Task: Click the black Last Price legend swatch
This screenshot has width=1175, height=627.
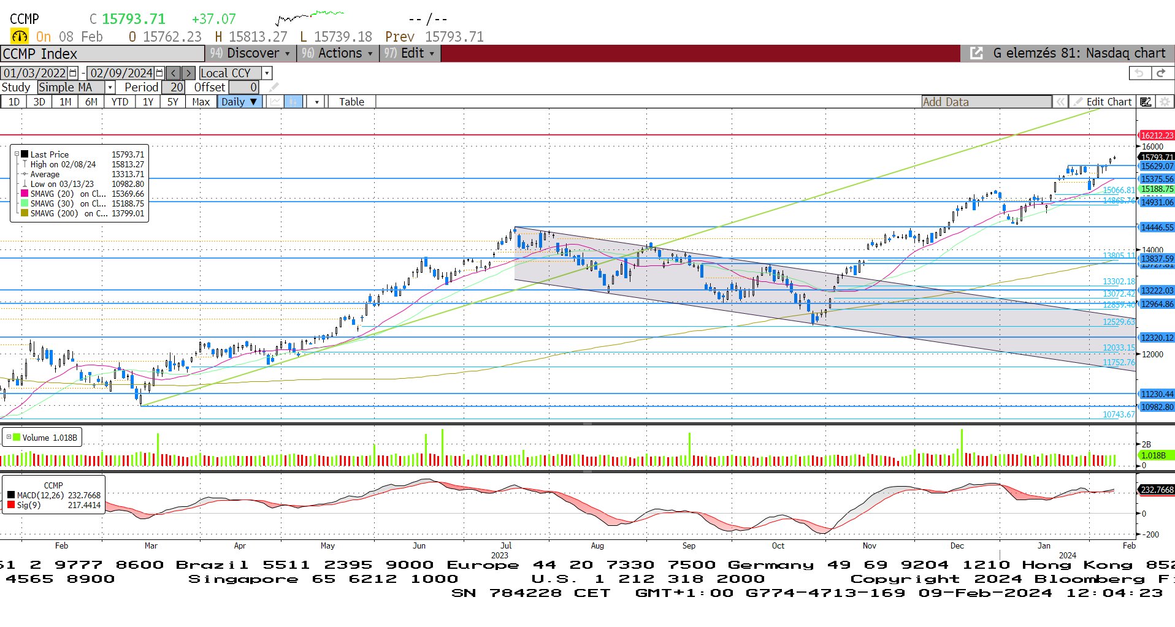Action: pos(25,154)
